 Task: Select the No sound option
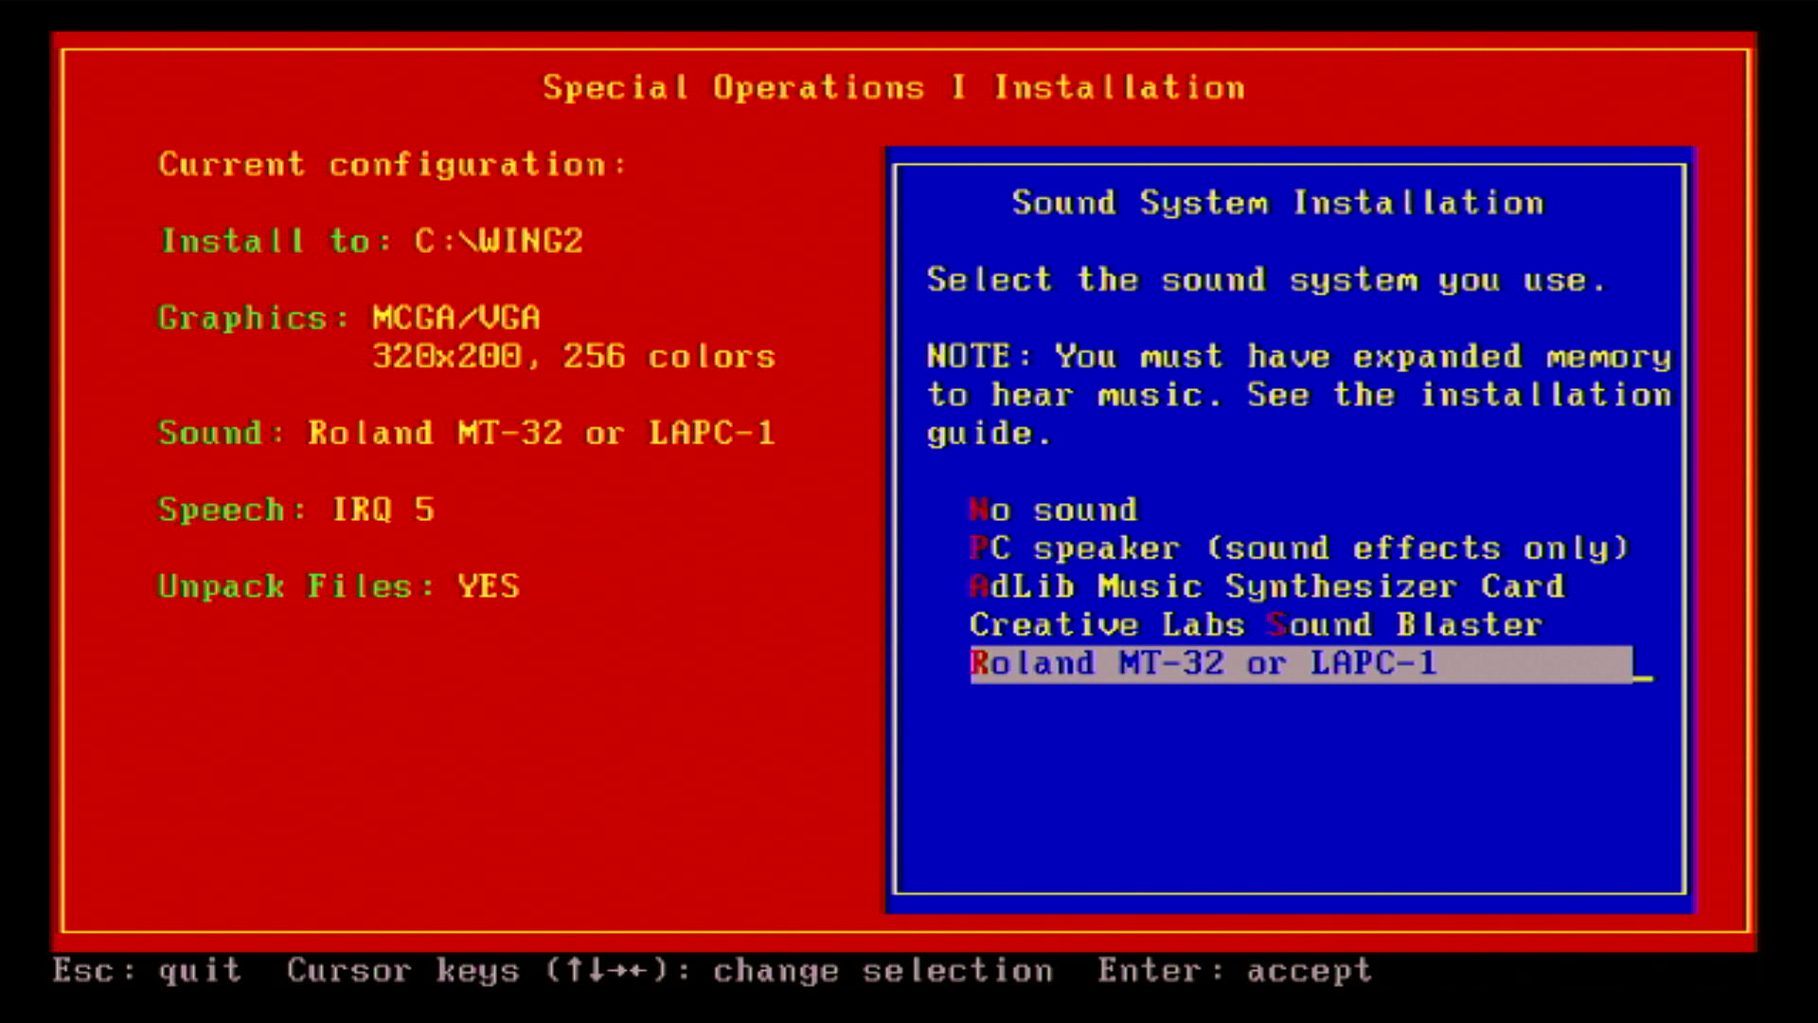[x=1053, y=511]
